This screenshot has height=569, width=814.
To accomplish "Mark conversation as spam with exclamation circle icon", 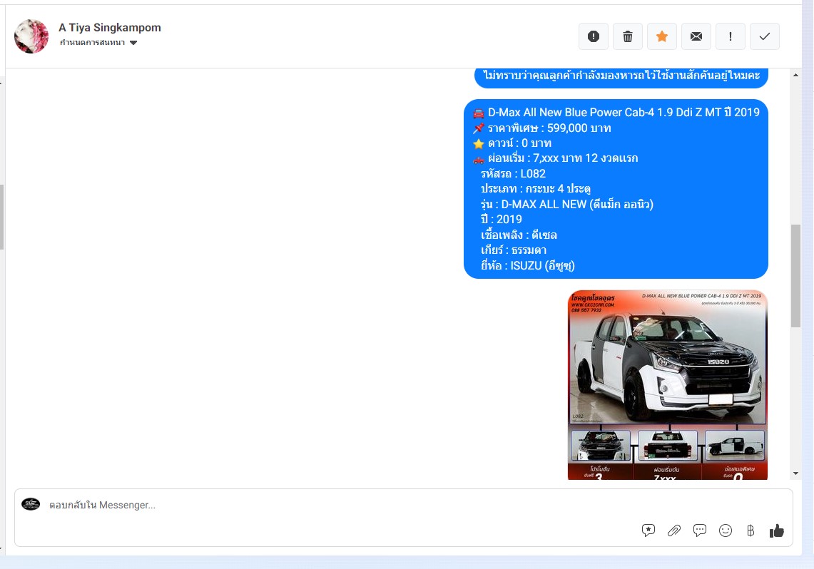I will (x=594, y=36).
